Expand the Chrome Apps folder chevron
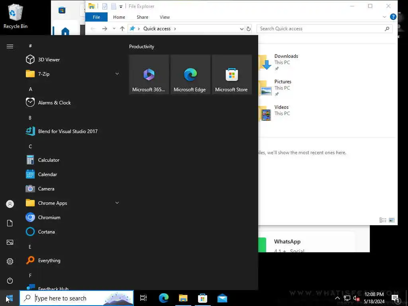This screenshot has height=306, width=408. 117,203
